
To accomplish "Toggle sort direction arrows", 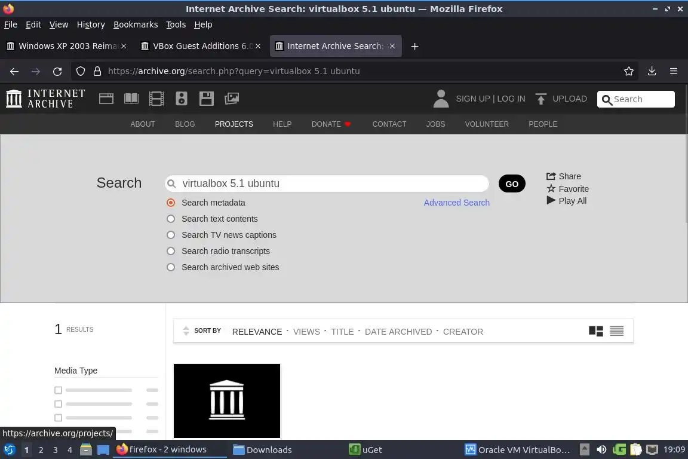I will 186,331.
